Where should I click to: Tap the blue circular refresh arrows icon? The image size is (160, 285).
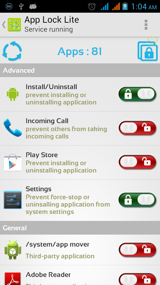tap(12, 51)
